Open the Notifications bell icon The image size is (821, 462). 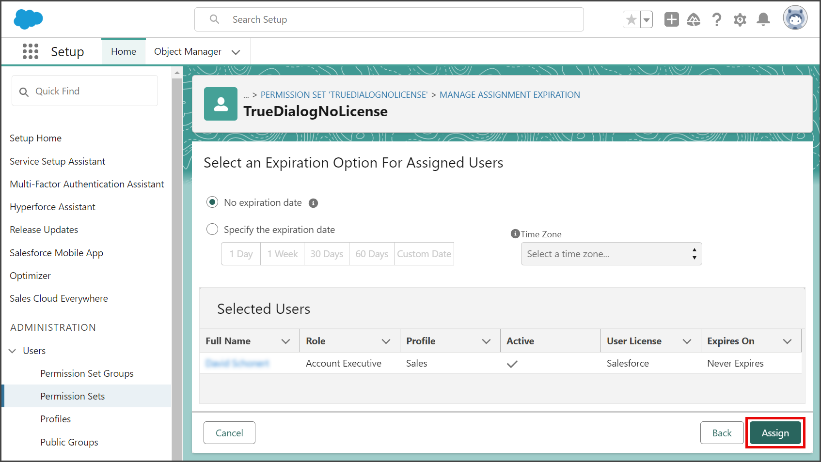763,19
